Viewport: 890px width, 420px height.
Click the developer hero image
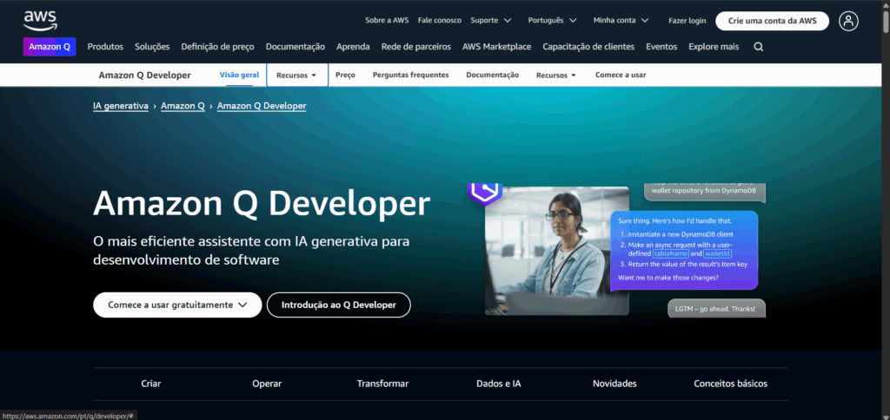click(x=557, y=251)
